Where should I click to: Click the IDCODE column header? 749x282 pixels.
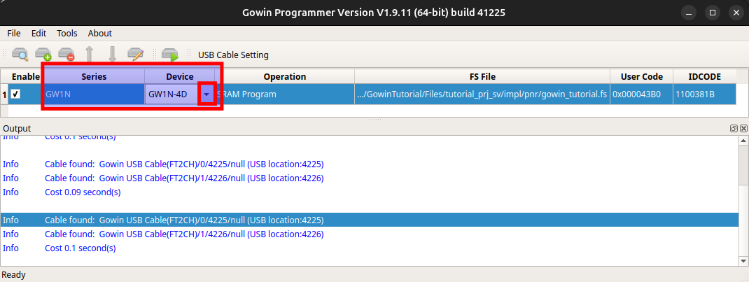[705, 76]
